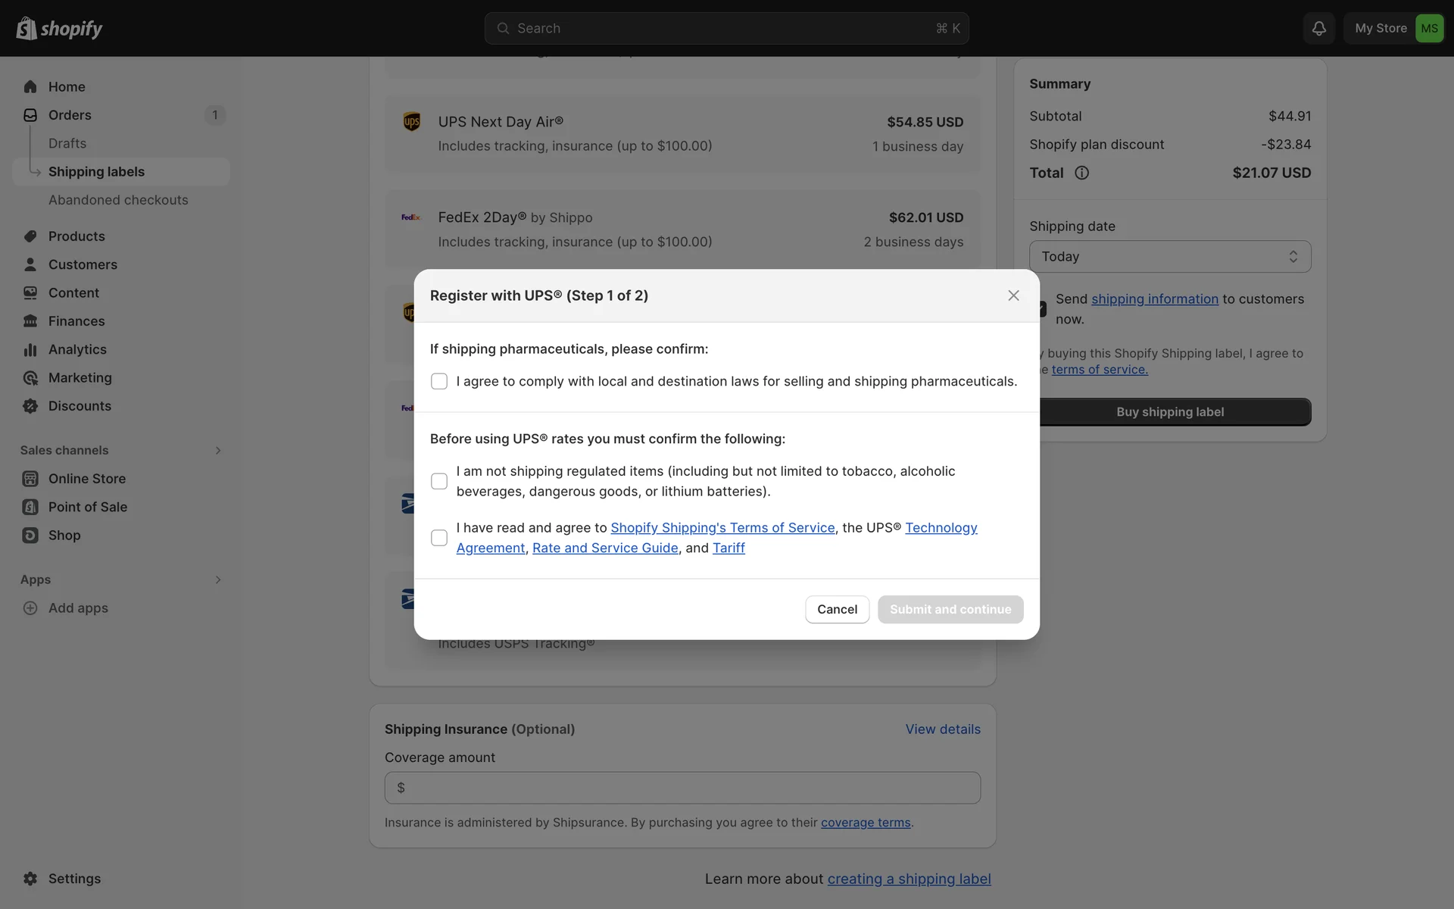Click the Discounts badge icon
Viewport: 1454px width, 909px height.
point(30,406)
